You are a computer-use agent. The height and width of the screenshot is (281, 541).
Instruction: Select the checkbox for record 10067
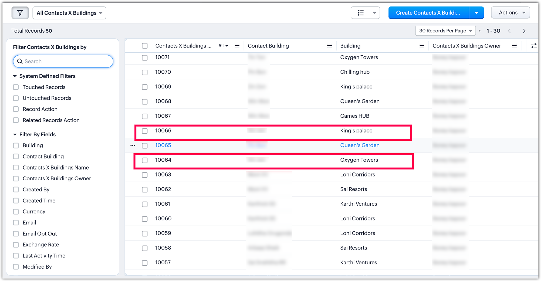(145, 116)
